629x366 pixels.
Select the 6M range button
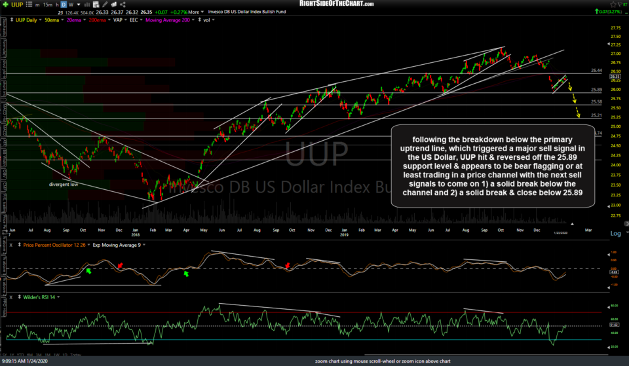click(x=29, y=355)
